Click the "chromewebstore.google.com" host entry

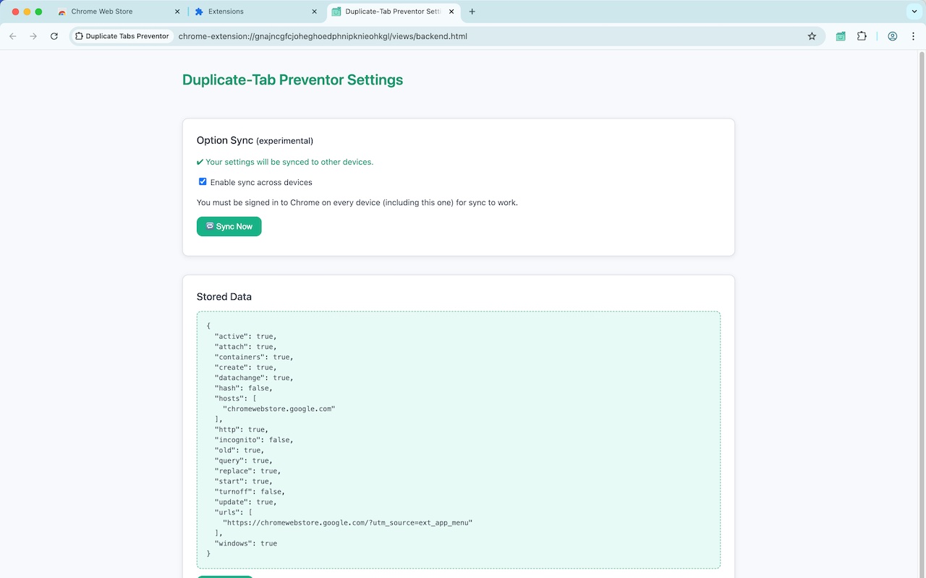click(x=279, y=409)
